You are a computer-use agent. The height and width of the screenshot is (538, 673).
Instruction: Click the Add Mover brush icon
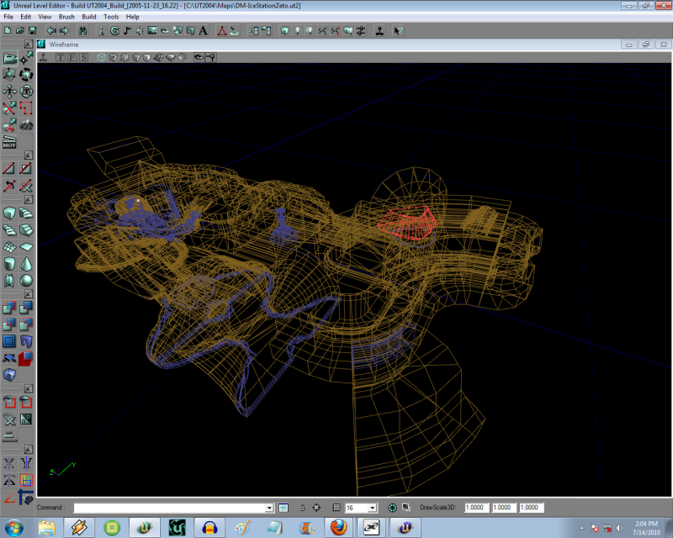coord(9,358)
